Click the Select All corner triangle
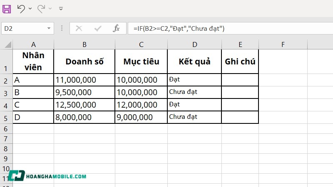Image resolution: width=333 pixels, height=187 pixels. point(8,44)
